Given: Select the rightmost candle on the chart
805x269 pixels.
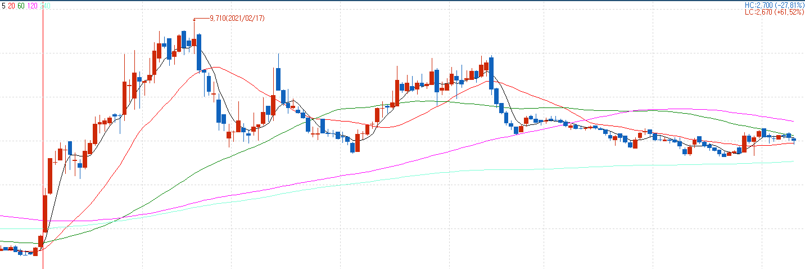Looking at the screenshot, I should [x=794, y=140].
